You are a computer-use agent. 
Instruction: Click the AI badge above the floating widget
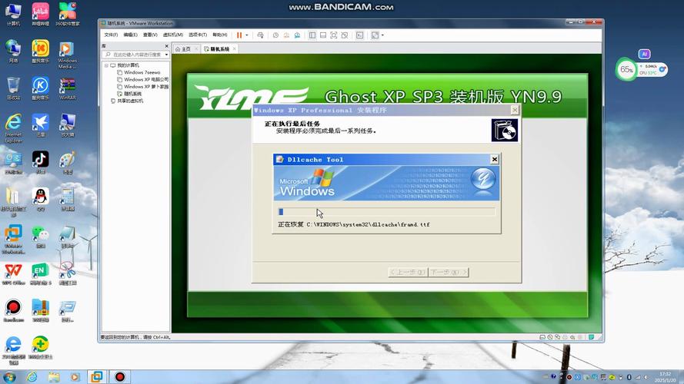(644, 54)
